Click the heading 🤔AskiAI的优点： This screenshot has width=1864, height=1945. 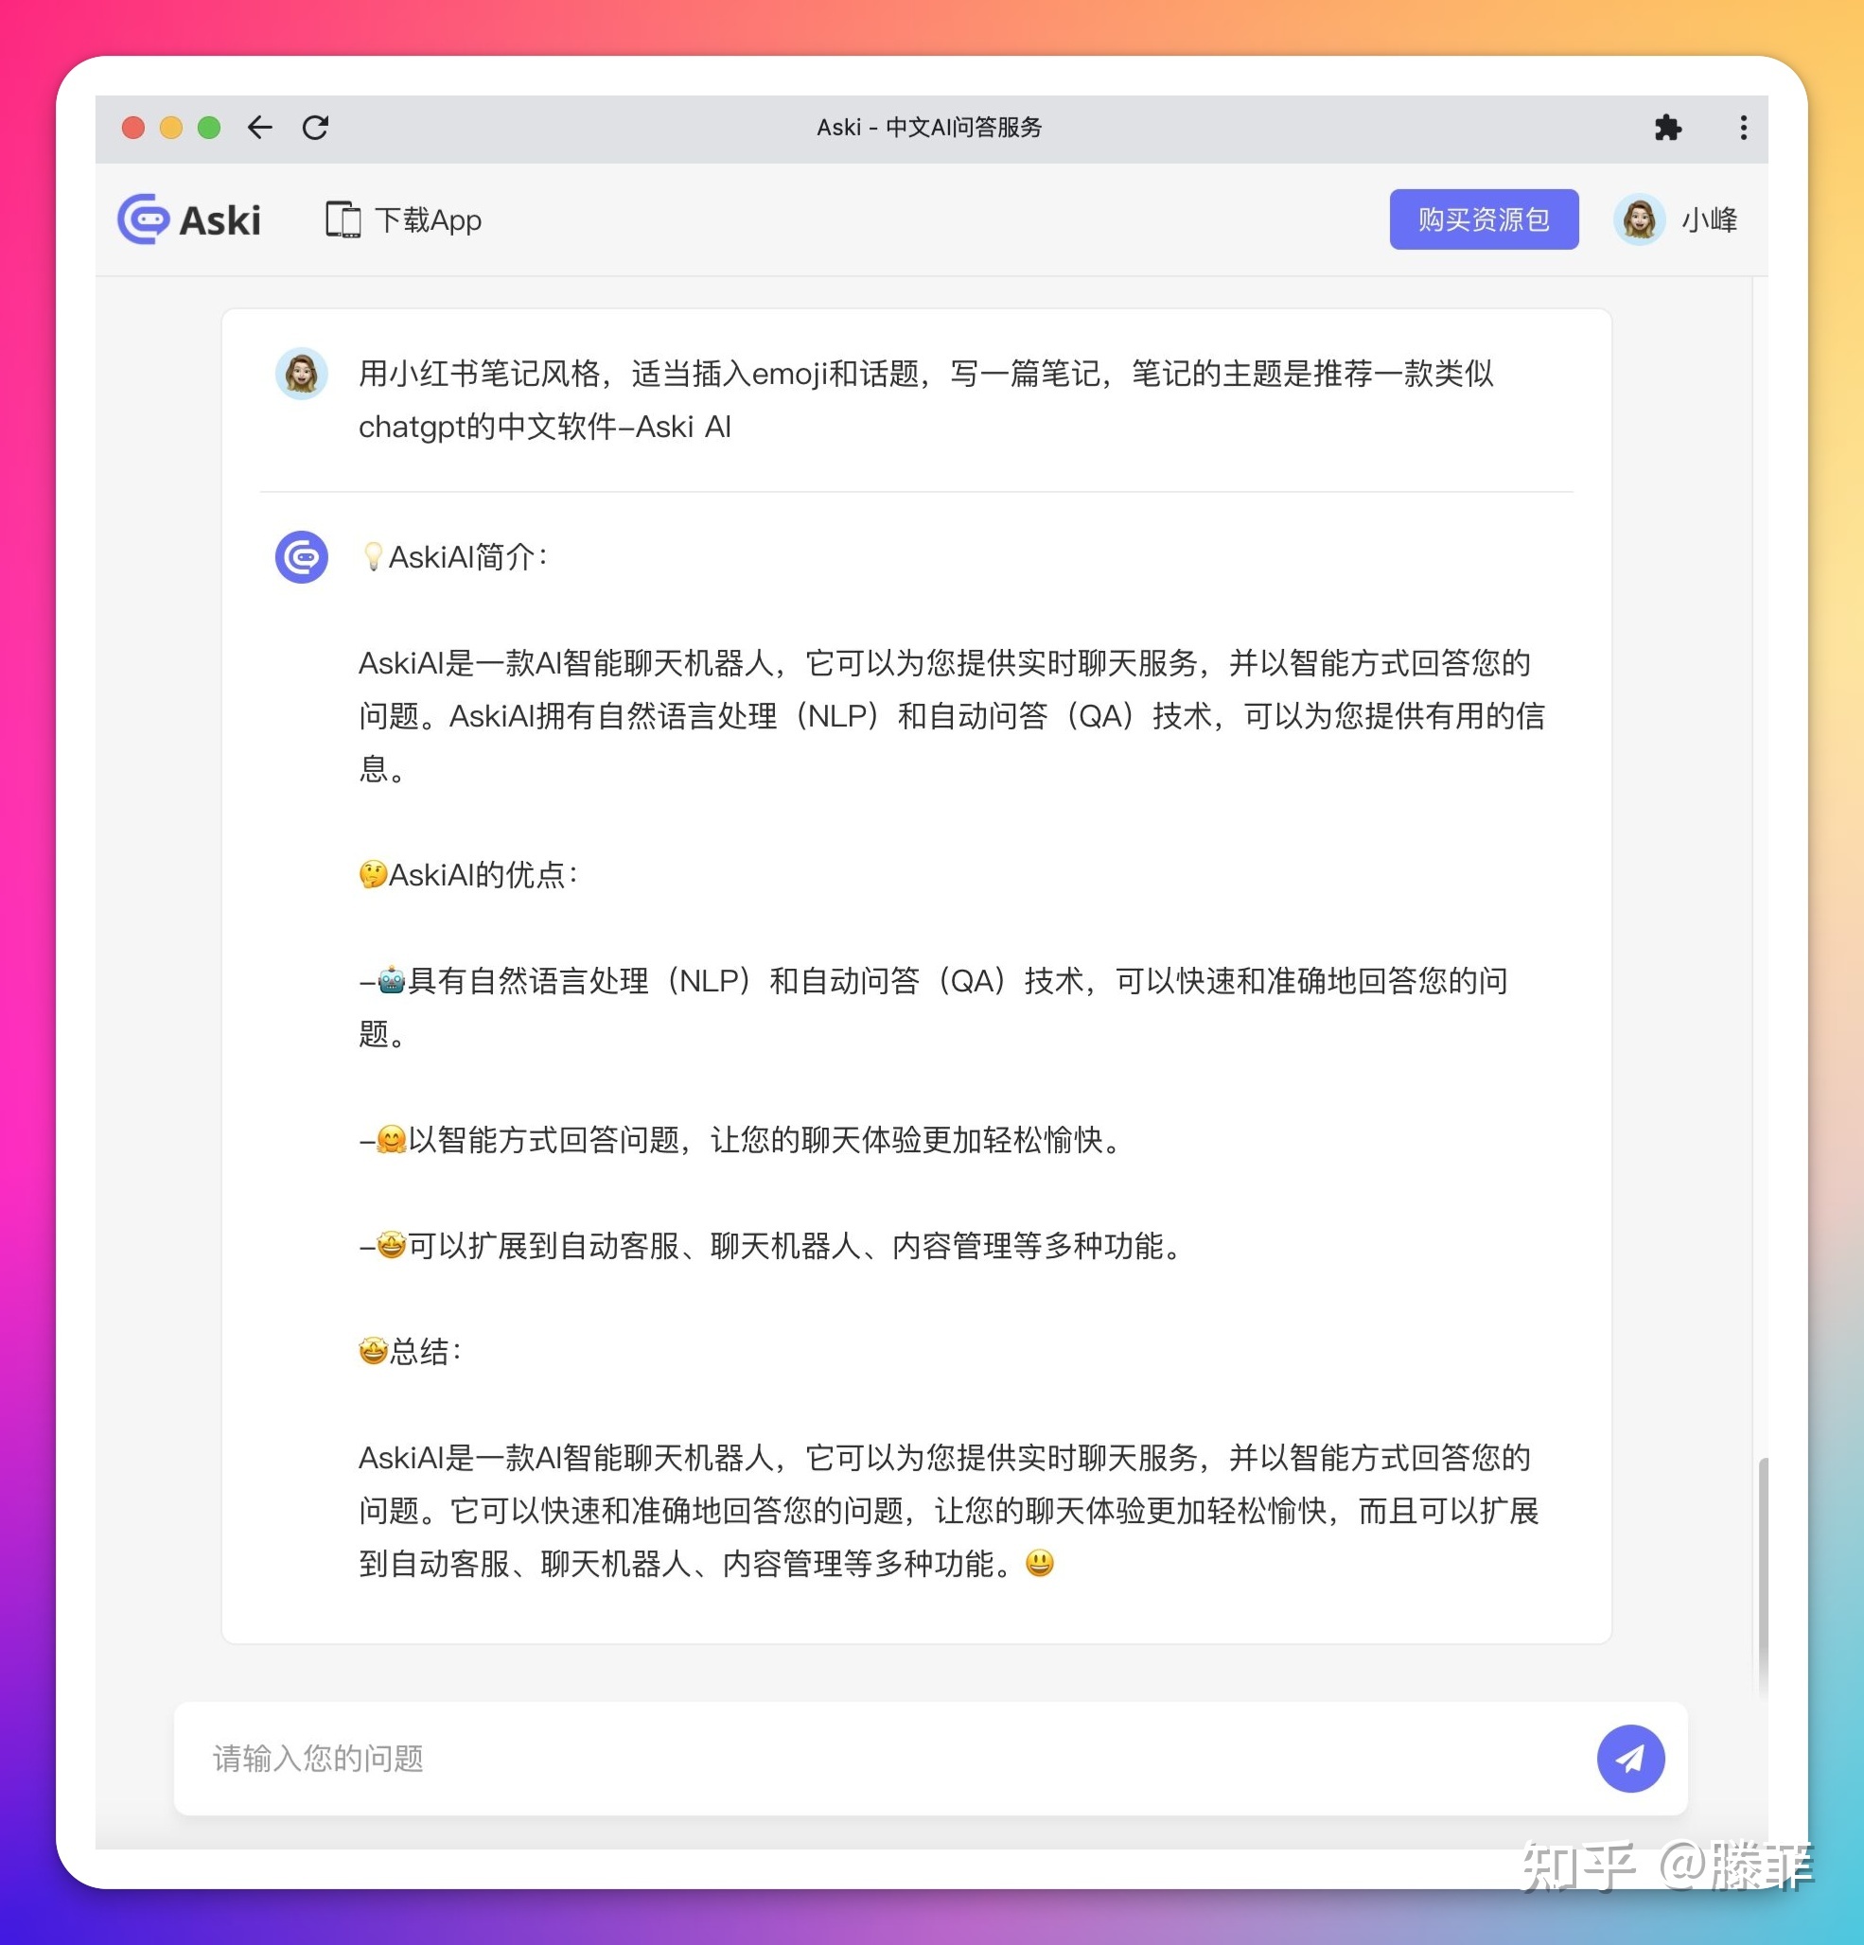point(469,874)
